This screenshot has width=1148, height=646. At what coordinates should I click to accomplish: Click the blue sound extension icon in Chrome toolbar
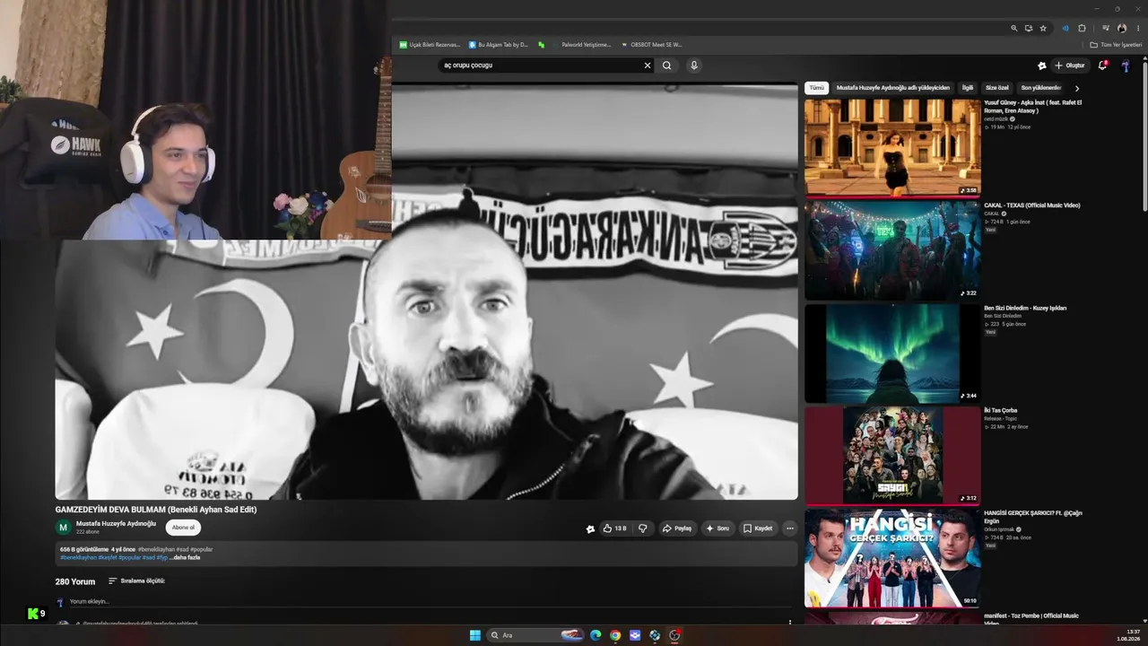tap(1065, 28)
